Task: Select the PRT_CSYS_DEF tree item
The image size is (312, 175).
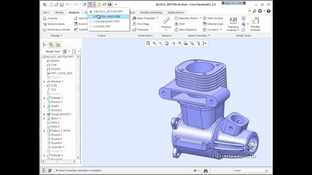Action: [x=59, y=73]
